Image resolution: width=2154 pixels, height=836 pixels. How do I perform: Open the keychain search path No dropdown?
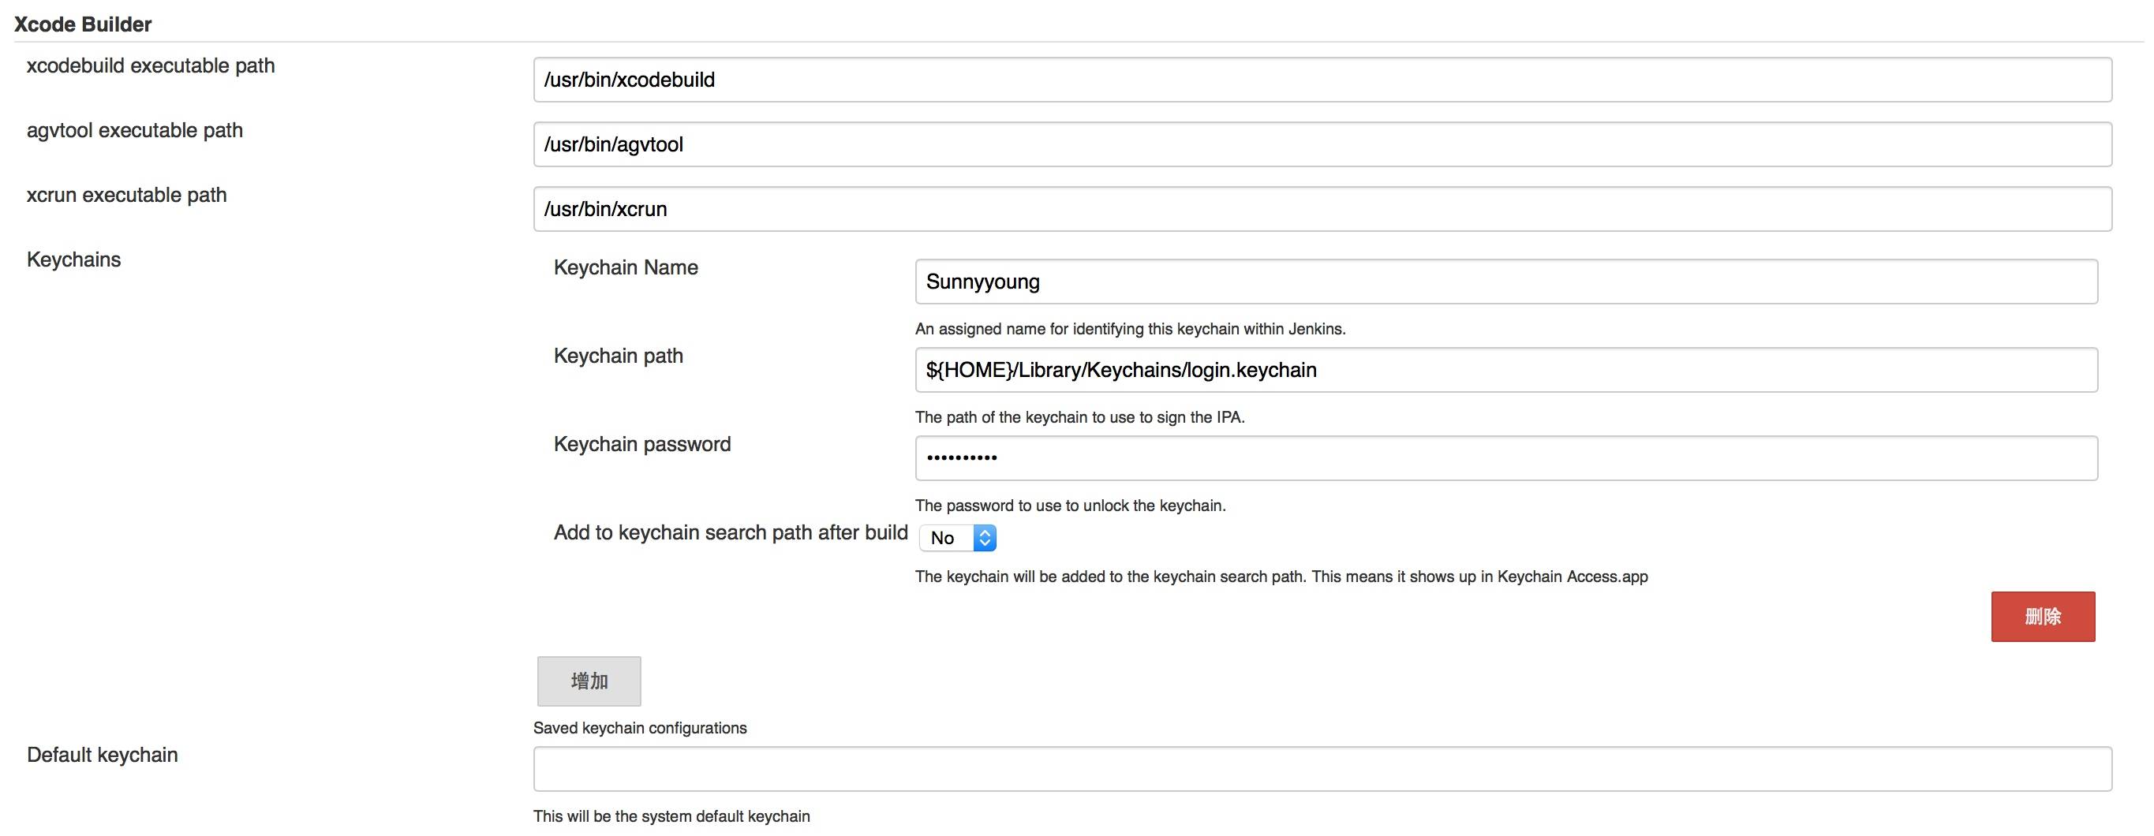(x=957, y=538)
